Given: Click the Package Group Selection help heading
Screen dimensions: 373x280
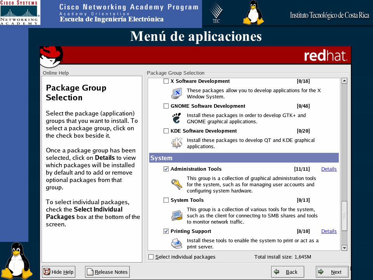Looking at the screenshot, I should [x=76, y=93].
